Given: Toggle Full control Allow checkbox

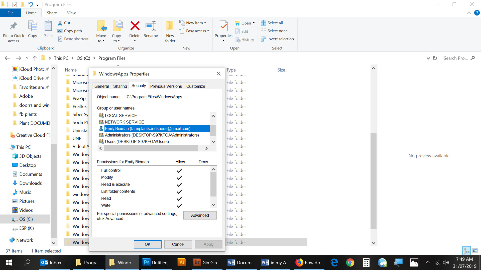Looking at the screenshot, I should click(x=179, y=170).
